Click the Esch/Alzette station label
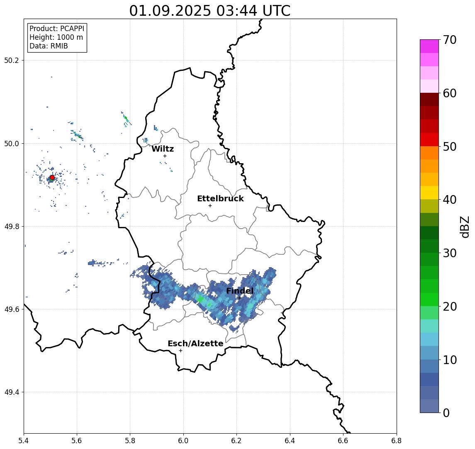The height and width of the screenshot is (449, 475). point(195,343)
